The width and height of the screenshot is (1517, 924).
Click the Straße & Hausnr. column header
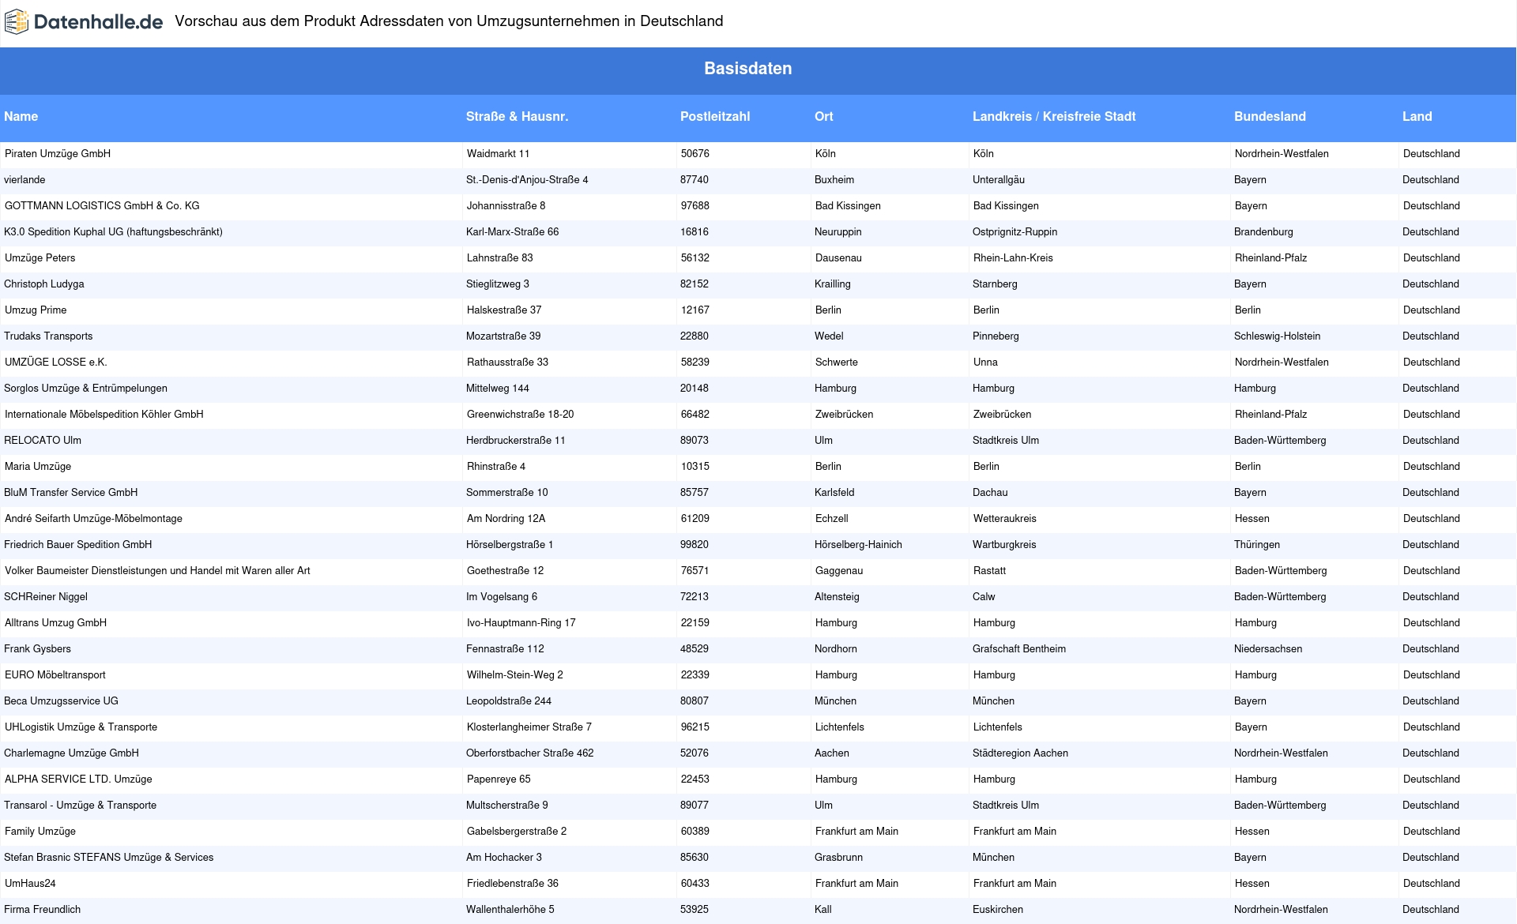(518, 116)
